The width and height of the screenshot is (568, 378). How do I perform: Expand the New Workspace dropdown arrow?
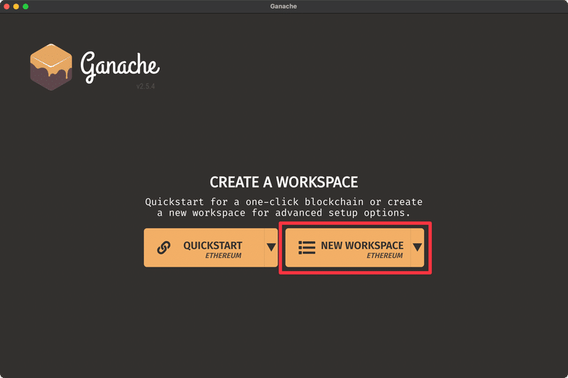417,248
